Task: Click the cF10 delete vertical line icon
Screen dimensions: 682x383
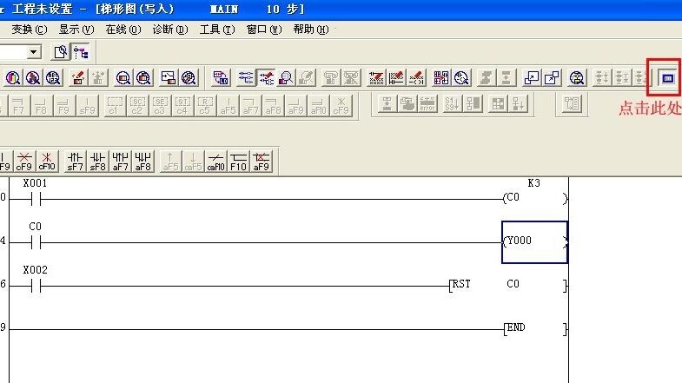Action: click(x=48, y=161)
